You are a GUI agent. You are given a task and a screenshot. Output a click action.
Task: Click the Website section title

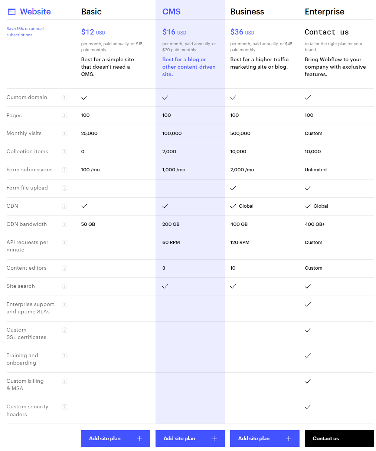point(35,12)
